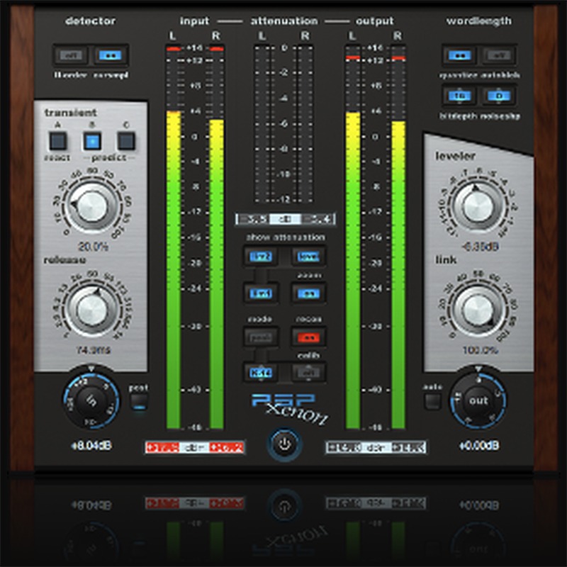
Task: Click the release time knob
Action: (x=92, y=310)
